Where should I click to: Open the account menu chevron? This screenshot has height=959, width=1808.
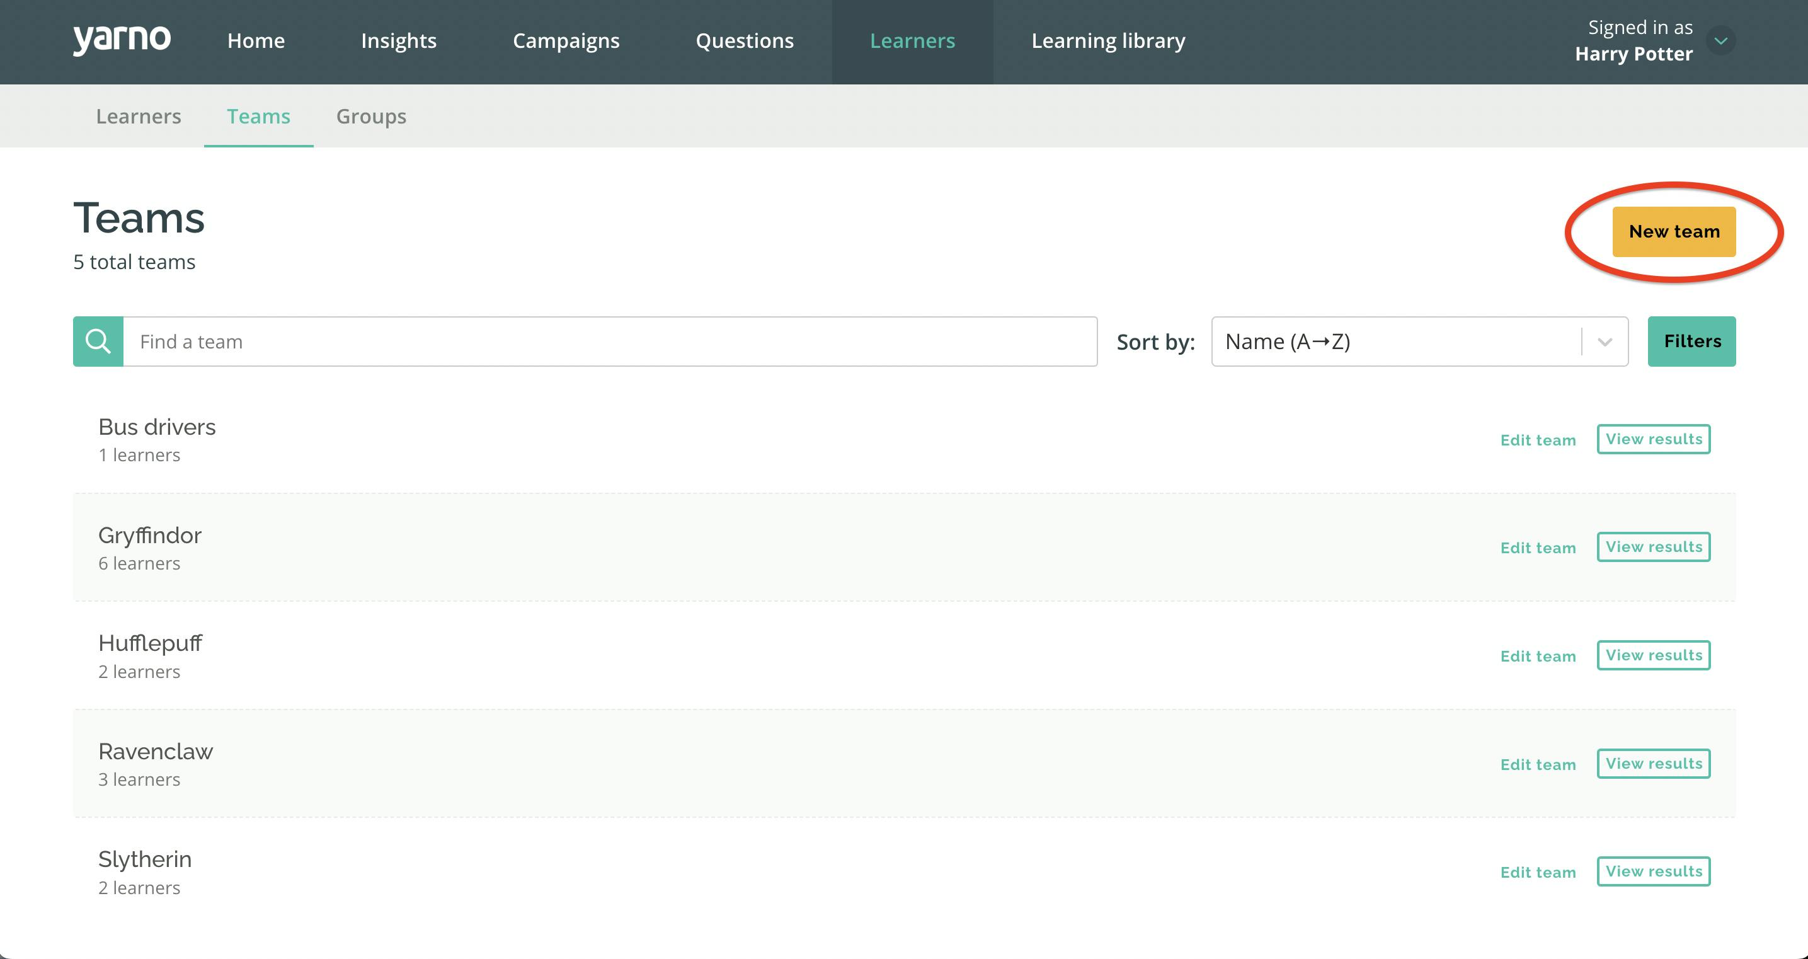1720,41
